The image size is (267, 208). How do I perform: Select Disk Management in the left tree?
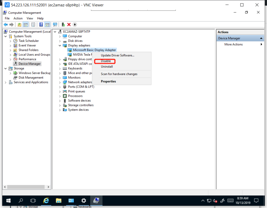point(31,78)
